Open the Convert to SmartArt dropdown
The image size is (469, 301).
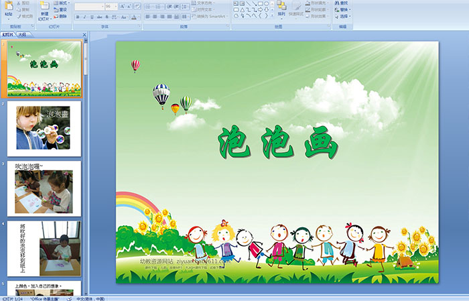(x=210, y=16)
